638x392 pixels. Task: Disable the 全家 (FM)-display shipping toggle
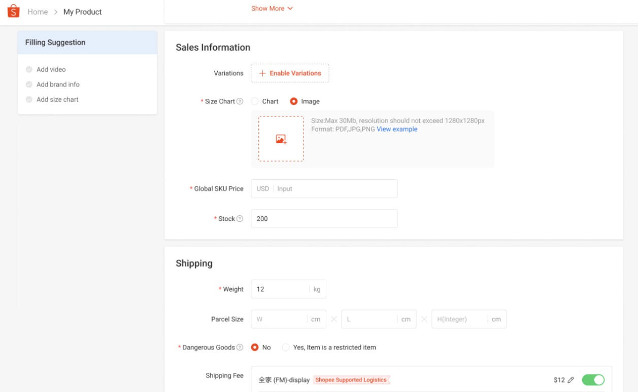coord(594,379)
